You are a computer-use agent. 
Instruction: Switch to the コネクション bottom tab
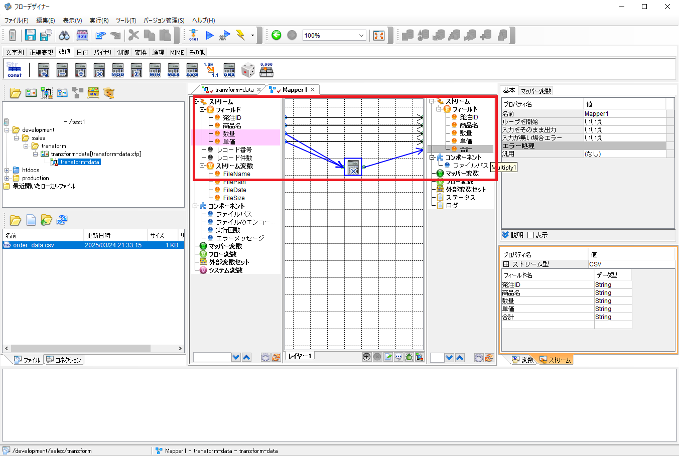tap(63, 360)
